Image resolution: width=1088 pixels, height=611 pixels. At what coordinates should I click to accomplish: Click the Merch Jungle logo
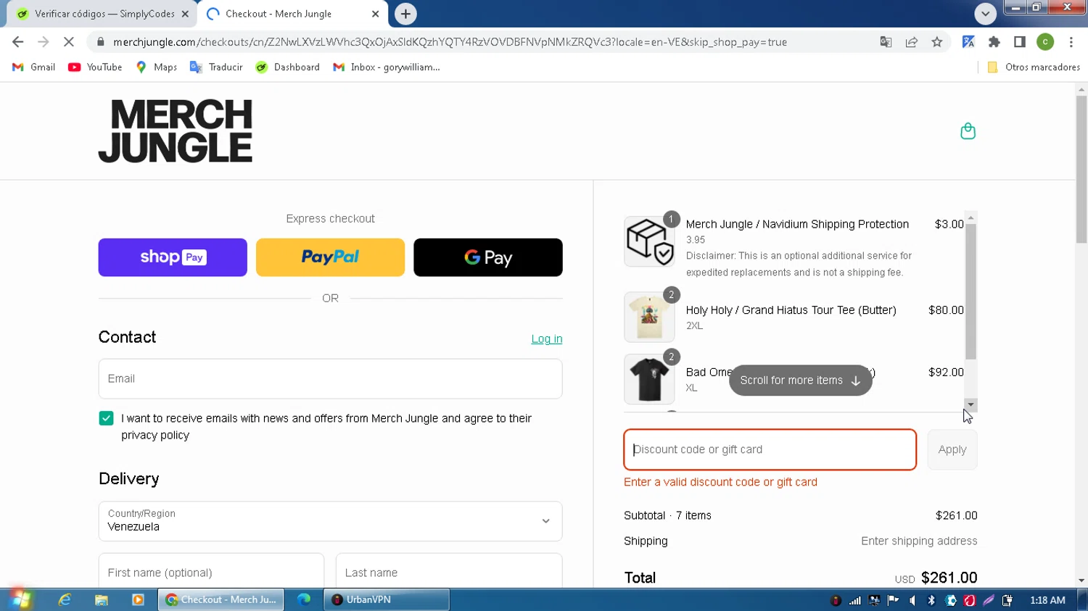coord(176,131)
